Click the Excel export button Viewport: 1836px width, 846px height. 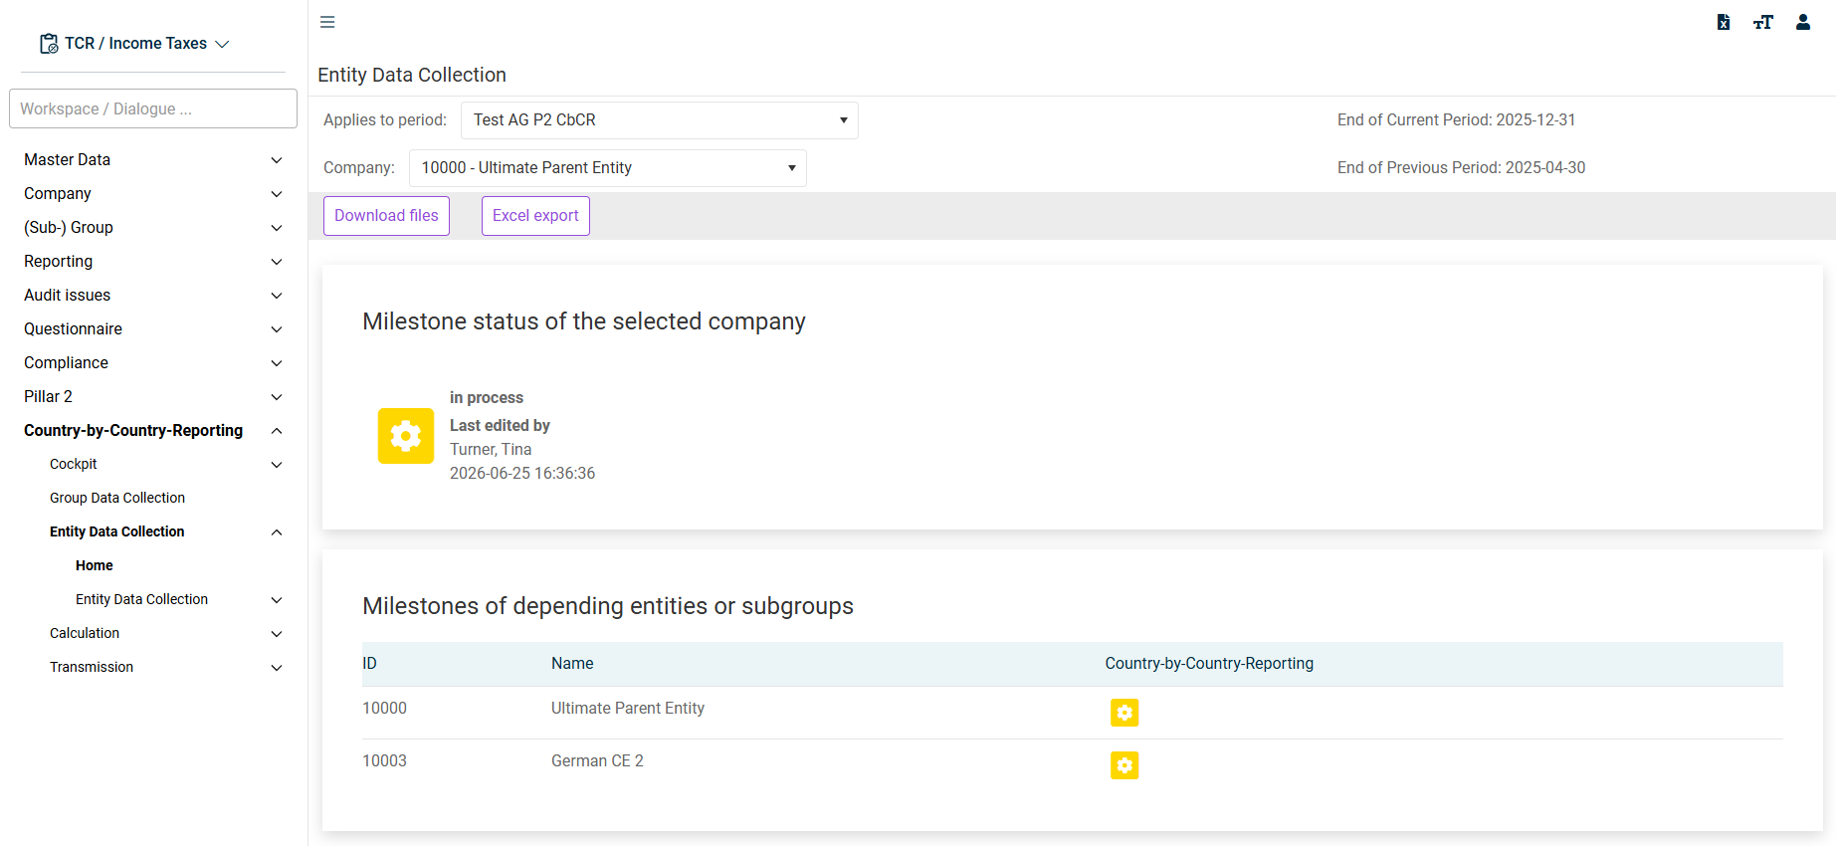(x=535, y=216)
